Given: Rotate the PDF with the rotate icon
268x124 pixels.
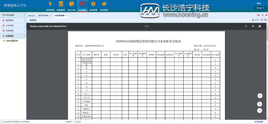Looking at the screenshot, I should [246, 26].
